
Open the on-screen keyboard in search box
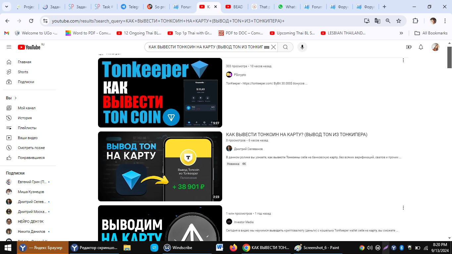(267, 47)
